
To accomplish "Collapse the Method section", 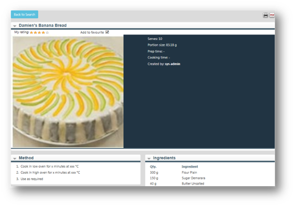I will (15, 158).
